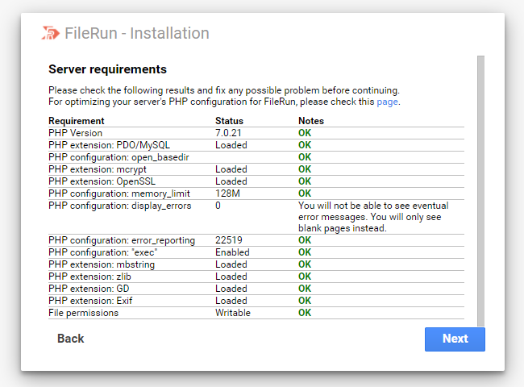Click 'PHP configuration: open_basedir' row label
Image resolution: width=524 pixels, height=387 pixels.
coord(119,157)
